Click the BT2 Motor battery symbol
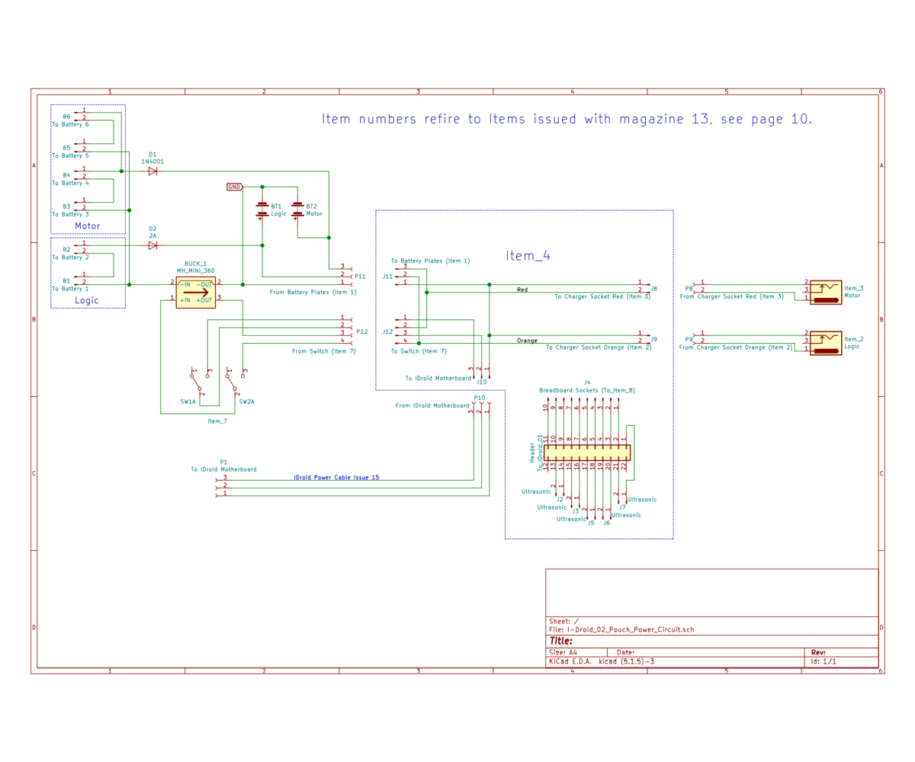915x762 pixels. (x=298, y=211)
